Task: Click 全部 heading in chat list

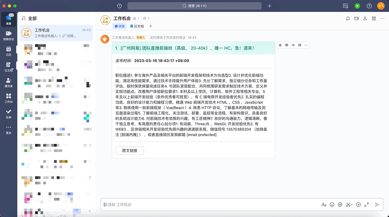Action: 32,18
